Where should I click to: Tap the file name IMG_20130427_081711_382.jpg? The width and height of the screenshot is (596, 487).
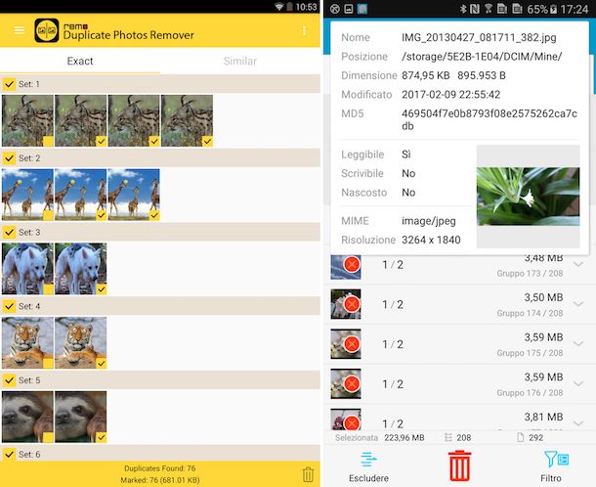point(479,38)
